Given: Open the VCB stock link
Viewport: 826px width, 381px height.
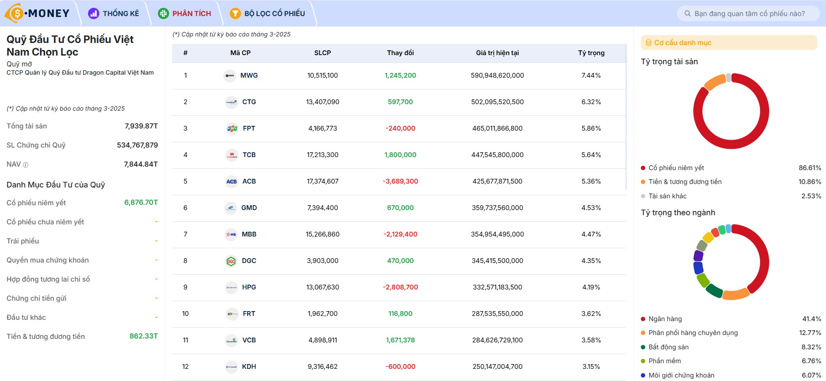Looking at the screenshot, I should [x=249, y=340].
